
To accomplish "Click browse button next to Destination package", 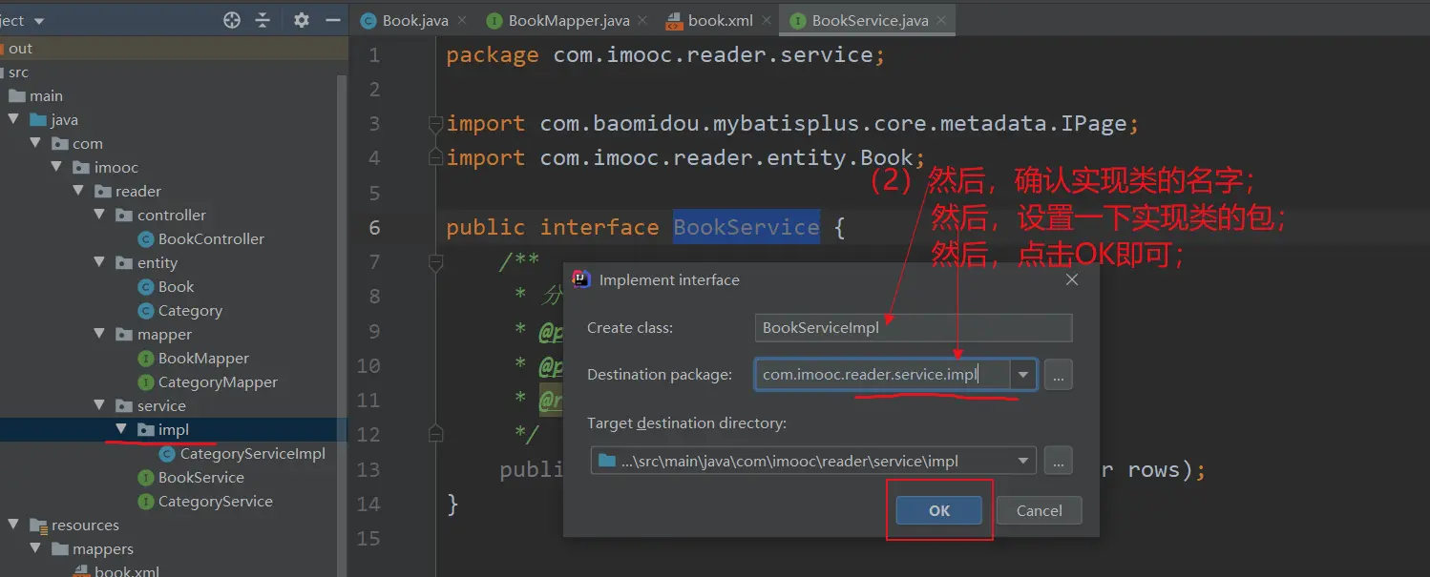I will [x=1058, y=375].
